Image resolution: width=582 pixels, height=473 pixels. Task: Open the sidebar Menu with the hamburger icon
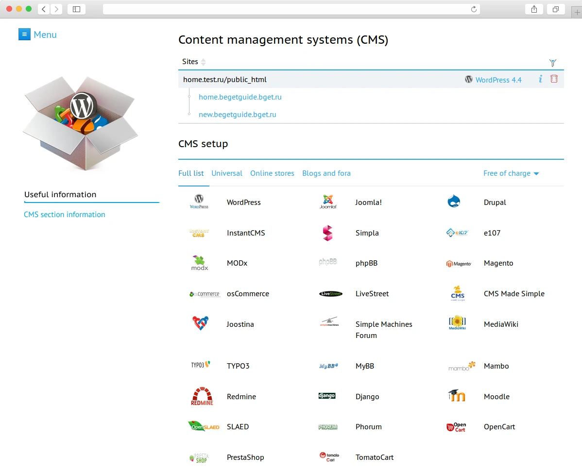pos(25,34)
